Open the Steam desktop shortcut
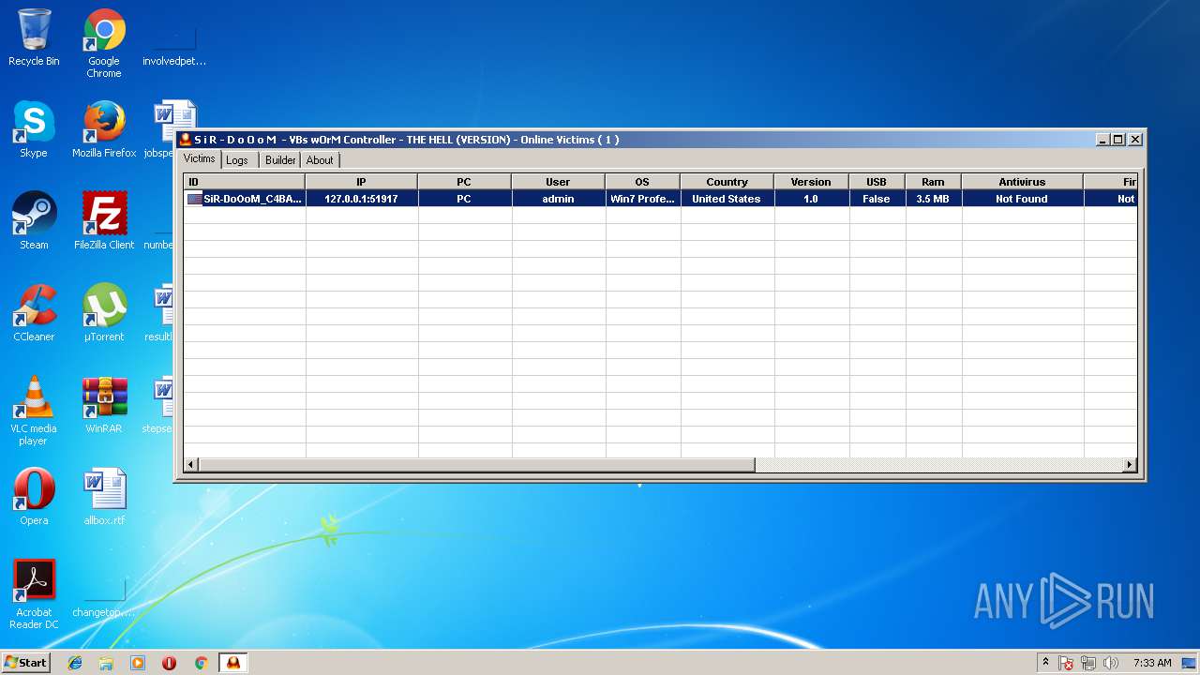This screenshot has height=675, width=1200. 34,221
